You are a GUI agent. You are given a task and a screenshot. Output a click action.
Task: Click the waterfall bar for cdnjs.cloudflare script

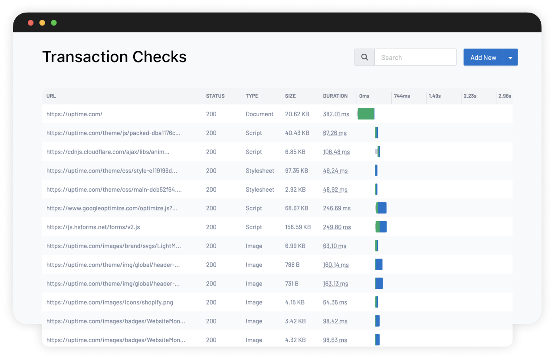(x=378, y=152)
